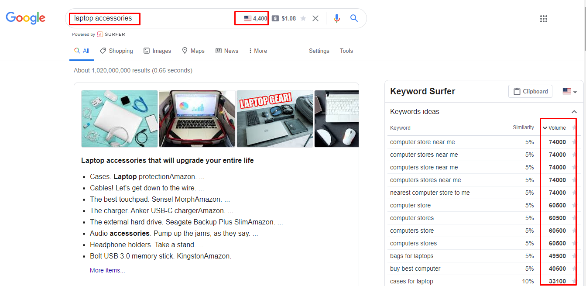Star the laptop accessories keyword in the search bar
586x286 pixels.
(303, 18)
